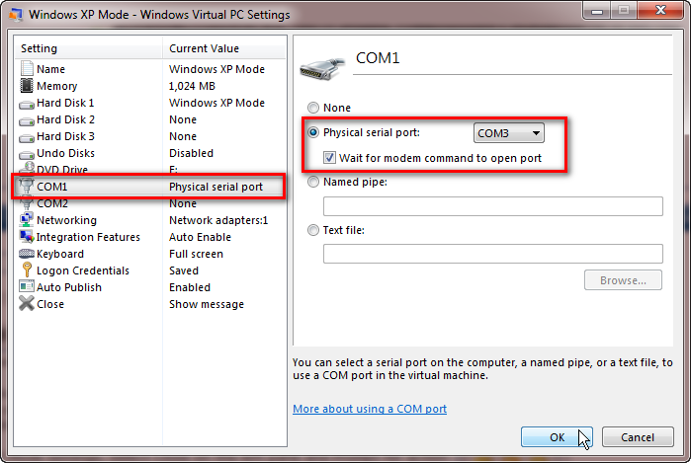The image size is (691, 463).
Task: Click the 'Show message' value
Action: tap(207, 304)
